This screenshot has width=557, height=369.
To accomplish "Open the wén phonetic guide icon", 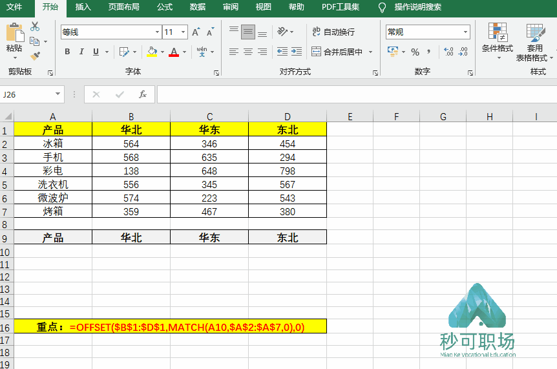I will click(202, 52).
